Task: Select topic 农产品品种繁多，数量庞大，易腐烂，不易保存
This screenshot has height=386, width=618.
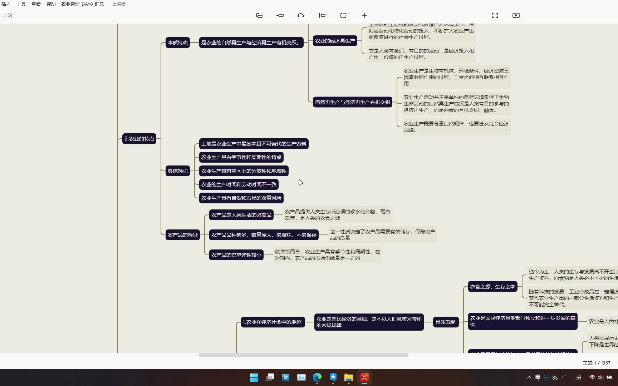Action: (x=264, y=235)
